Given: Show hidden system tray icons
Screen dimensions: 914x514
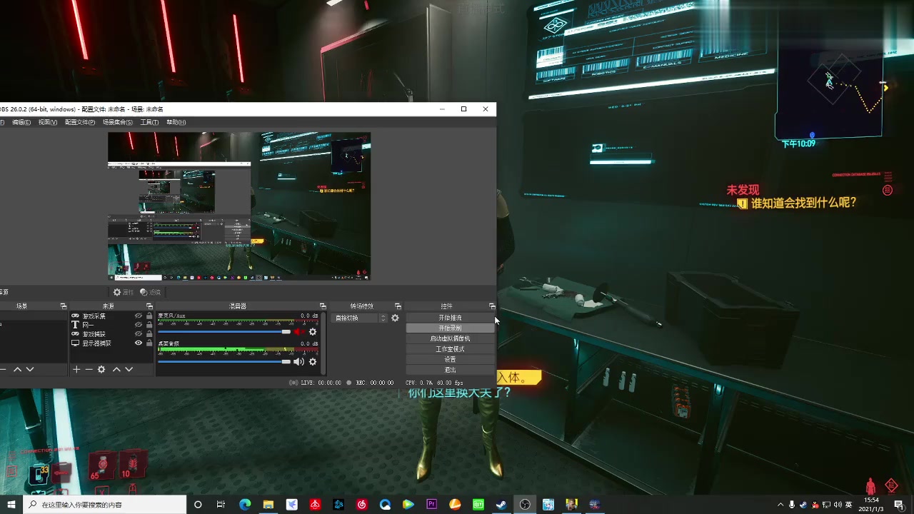Looking at the screenshot, I should pyautogui.click(x=780, y=505).
